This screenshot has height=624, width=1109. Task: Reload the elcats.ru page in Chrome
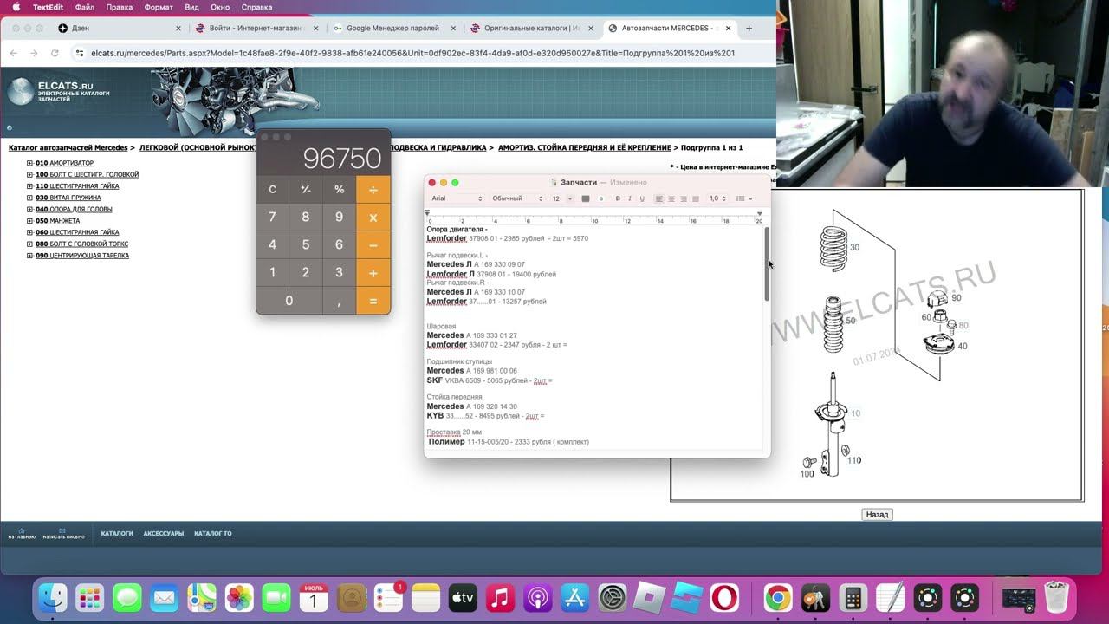pos(55,53)
